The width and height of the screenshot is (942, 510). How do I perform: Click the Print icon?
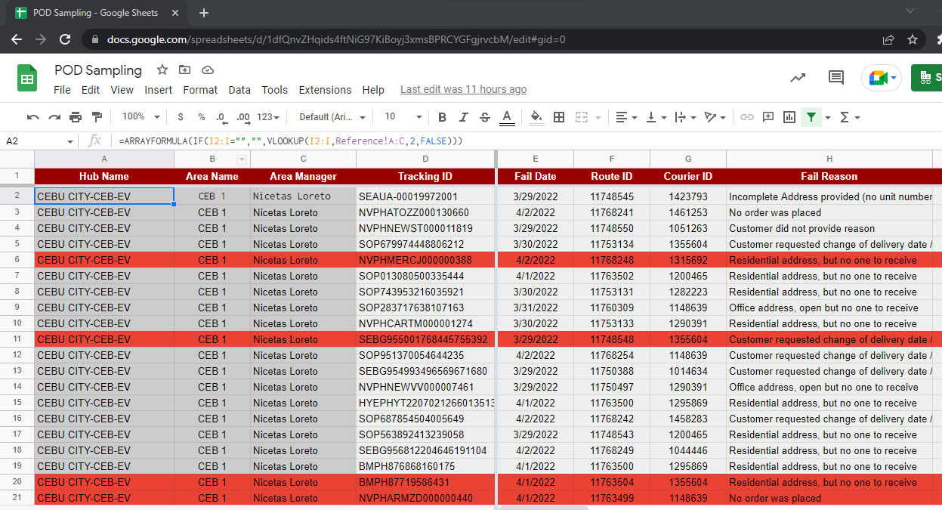pos(76,117)
